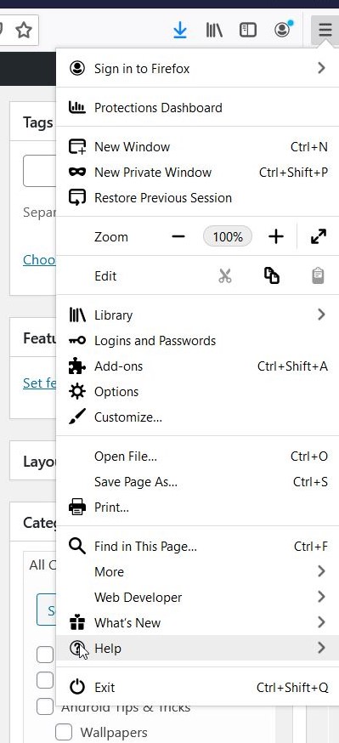This screenshot has width=339, height=743.
Task: Expand the Help submenu arrow
Action: click(x=321, y=648)
